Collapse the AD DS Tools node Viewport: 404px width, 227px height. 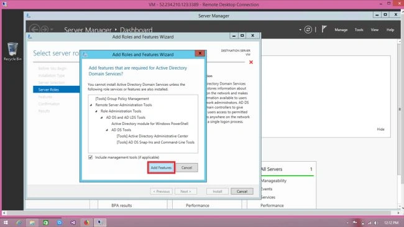click(x=107, y=130)
